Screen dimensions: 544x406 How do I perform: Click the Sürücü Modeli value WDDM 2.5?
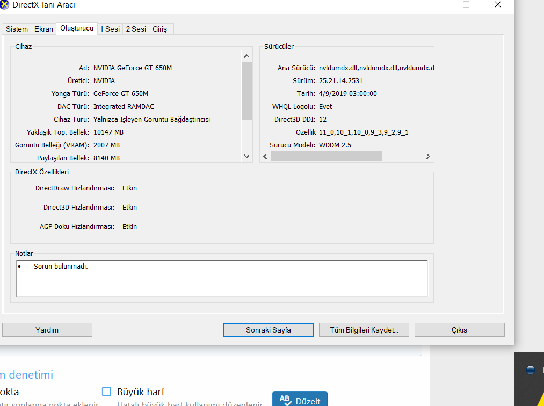pyautogui.click(x=335, y=145)
